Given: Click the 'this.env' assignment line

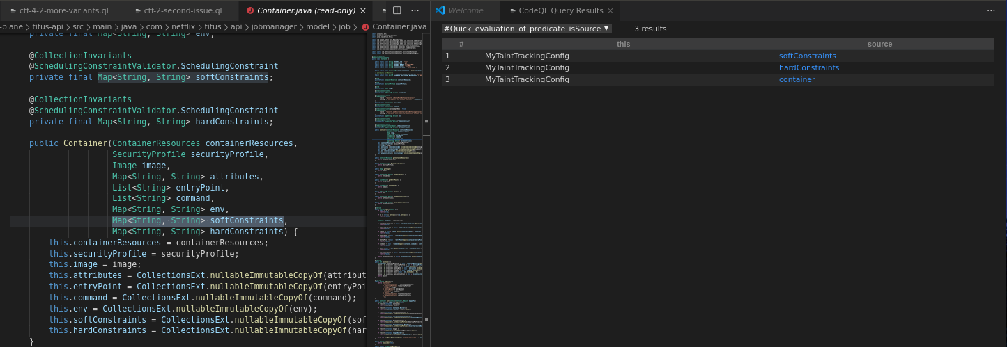Looking at the screenshot, I should pyautogui.click(x=183, y=309).
